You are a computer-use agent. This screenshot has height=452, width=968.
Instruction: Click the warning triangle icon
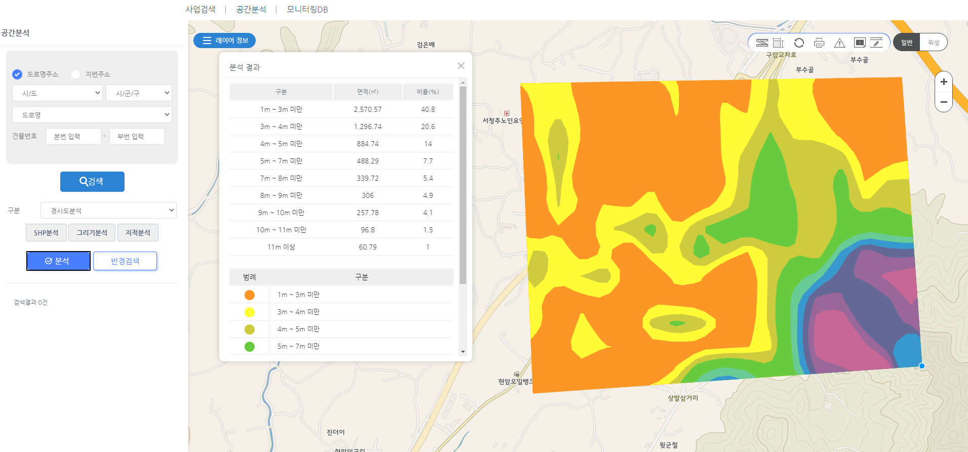839,43
